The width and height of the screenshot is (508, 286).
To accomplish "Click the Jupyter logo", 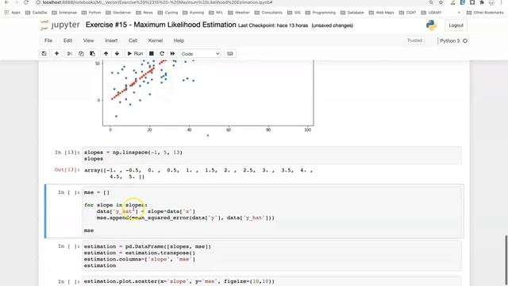I will (x=60, y=25).
